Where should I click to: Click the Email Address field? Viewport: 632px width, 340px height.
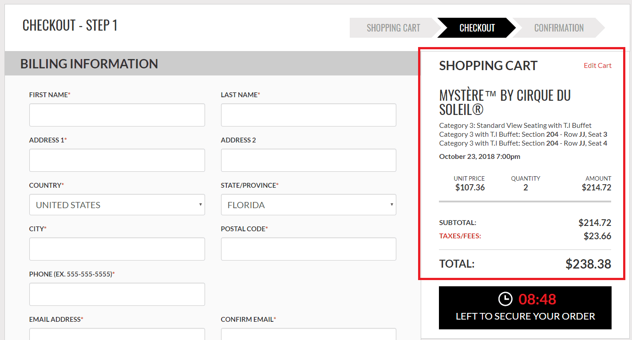coord(117,334)
